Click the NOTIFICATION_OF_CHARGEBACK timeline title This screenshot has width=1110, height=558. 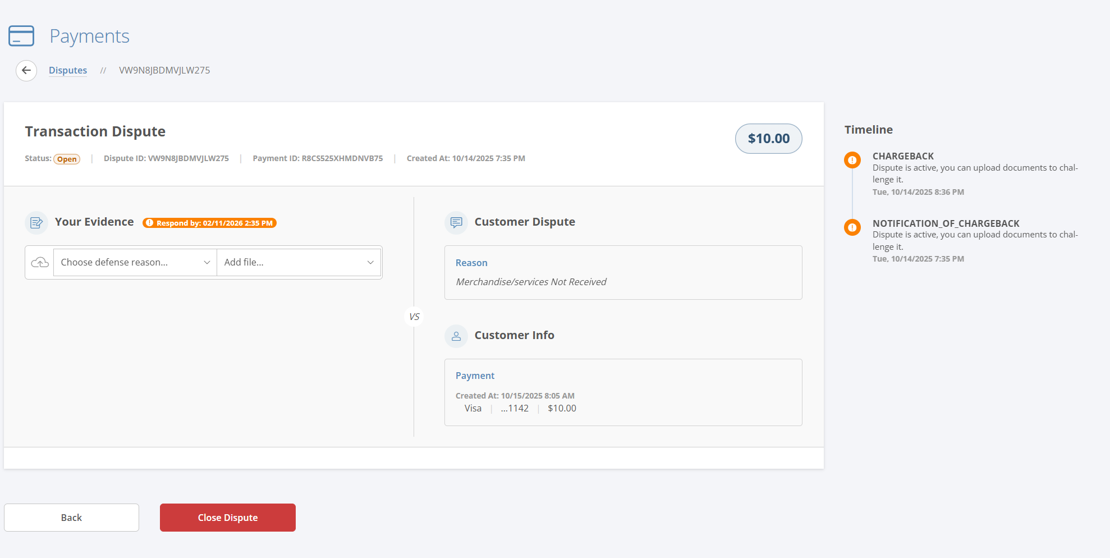(x=946, y=223)
